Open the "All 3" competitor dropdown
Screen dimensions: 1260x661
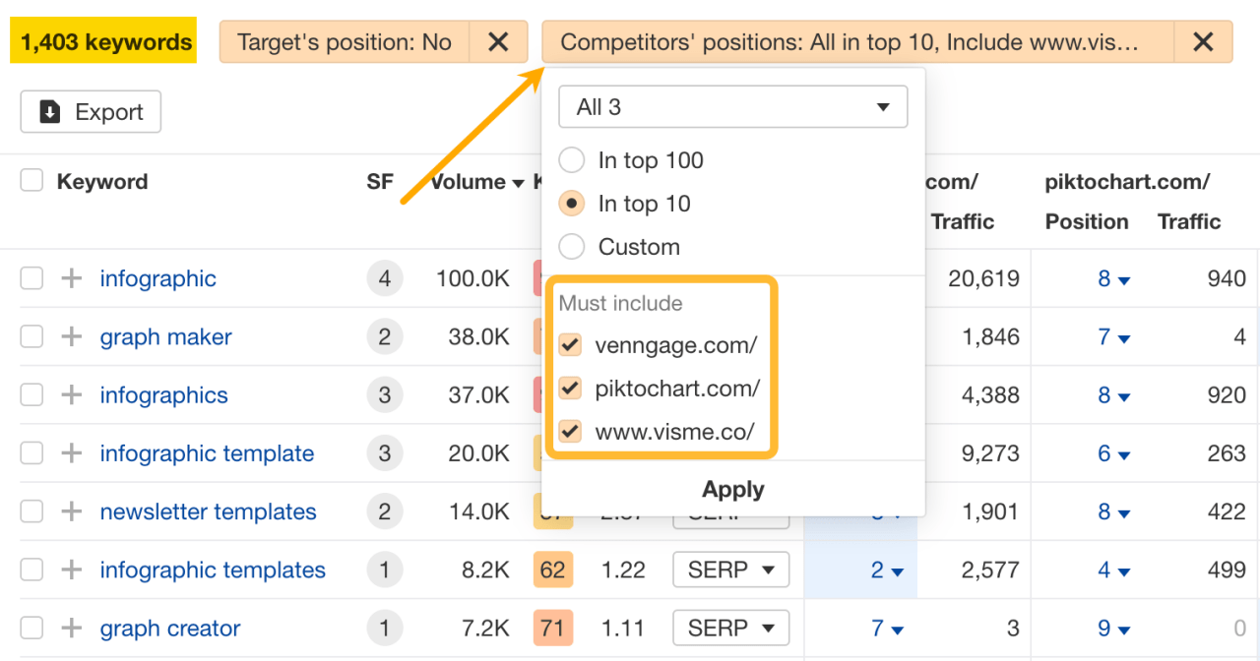point(732,106)
